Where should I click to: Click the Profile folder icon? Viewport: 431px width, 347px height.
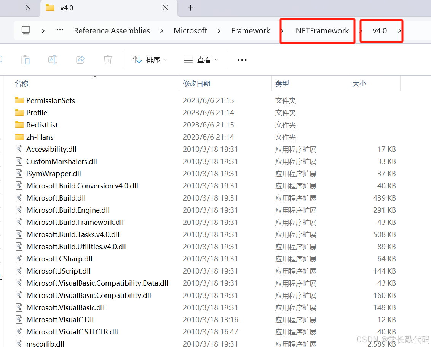pyautogui.click(x=19, y=112)
